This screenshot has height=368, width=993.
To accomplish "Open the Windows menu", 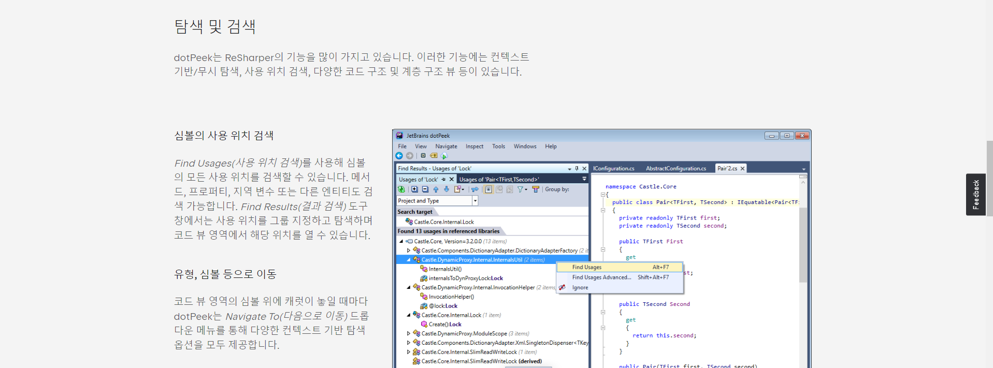I will coord(525,146).
